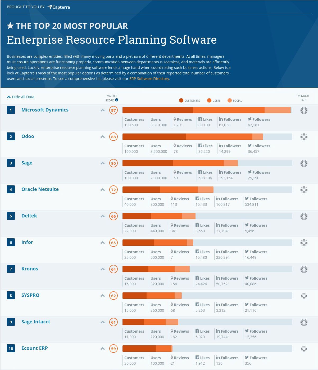Click Ecount ERP market score bar
Viewport: 318px width, 370px height.
[x=207, y=349]
